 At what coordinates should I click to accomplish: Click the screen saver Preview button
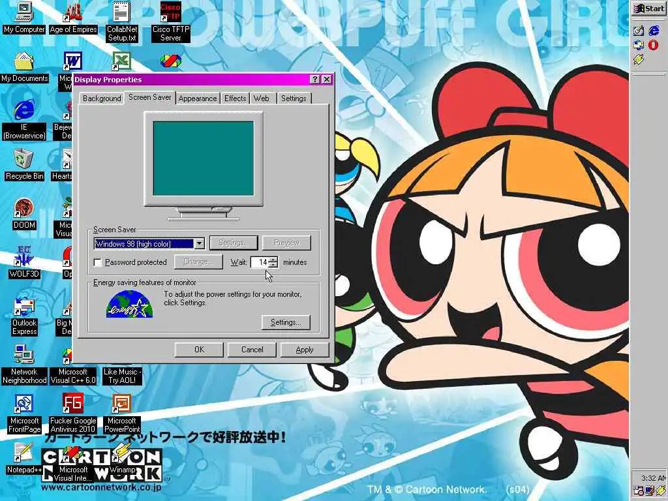[x=286, y=243]
